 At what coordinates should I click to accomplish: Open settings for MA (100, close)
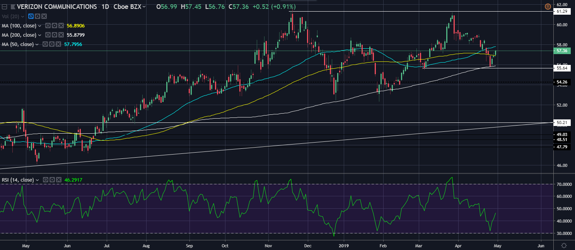tap(54, 26)
